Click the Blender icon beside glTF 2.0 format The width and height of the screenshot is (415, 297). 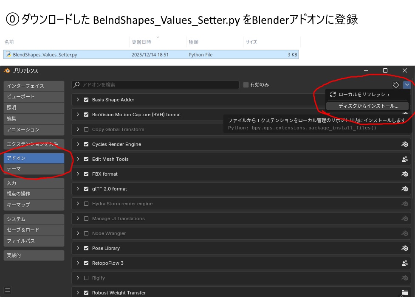click(x=404, y=189)
